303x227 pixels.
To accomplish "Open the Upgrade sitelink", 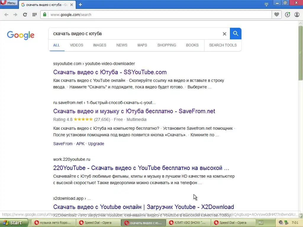I will 96,144.
